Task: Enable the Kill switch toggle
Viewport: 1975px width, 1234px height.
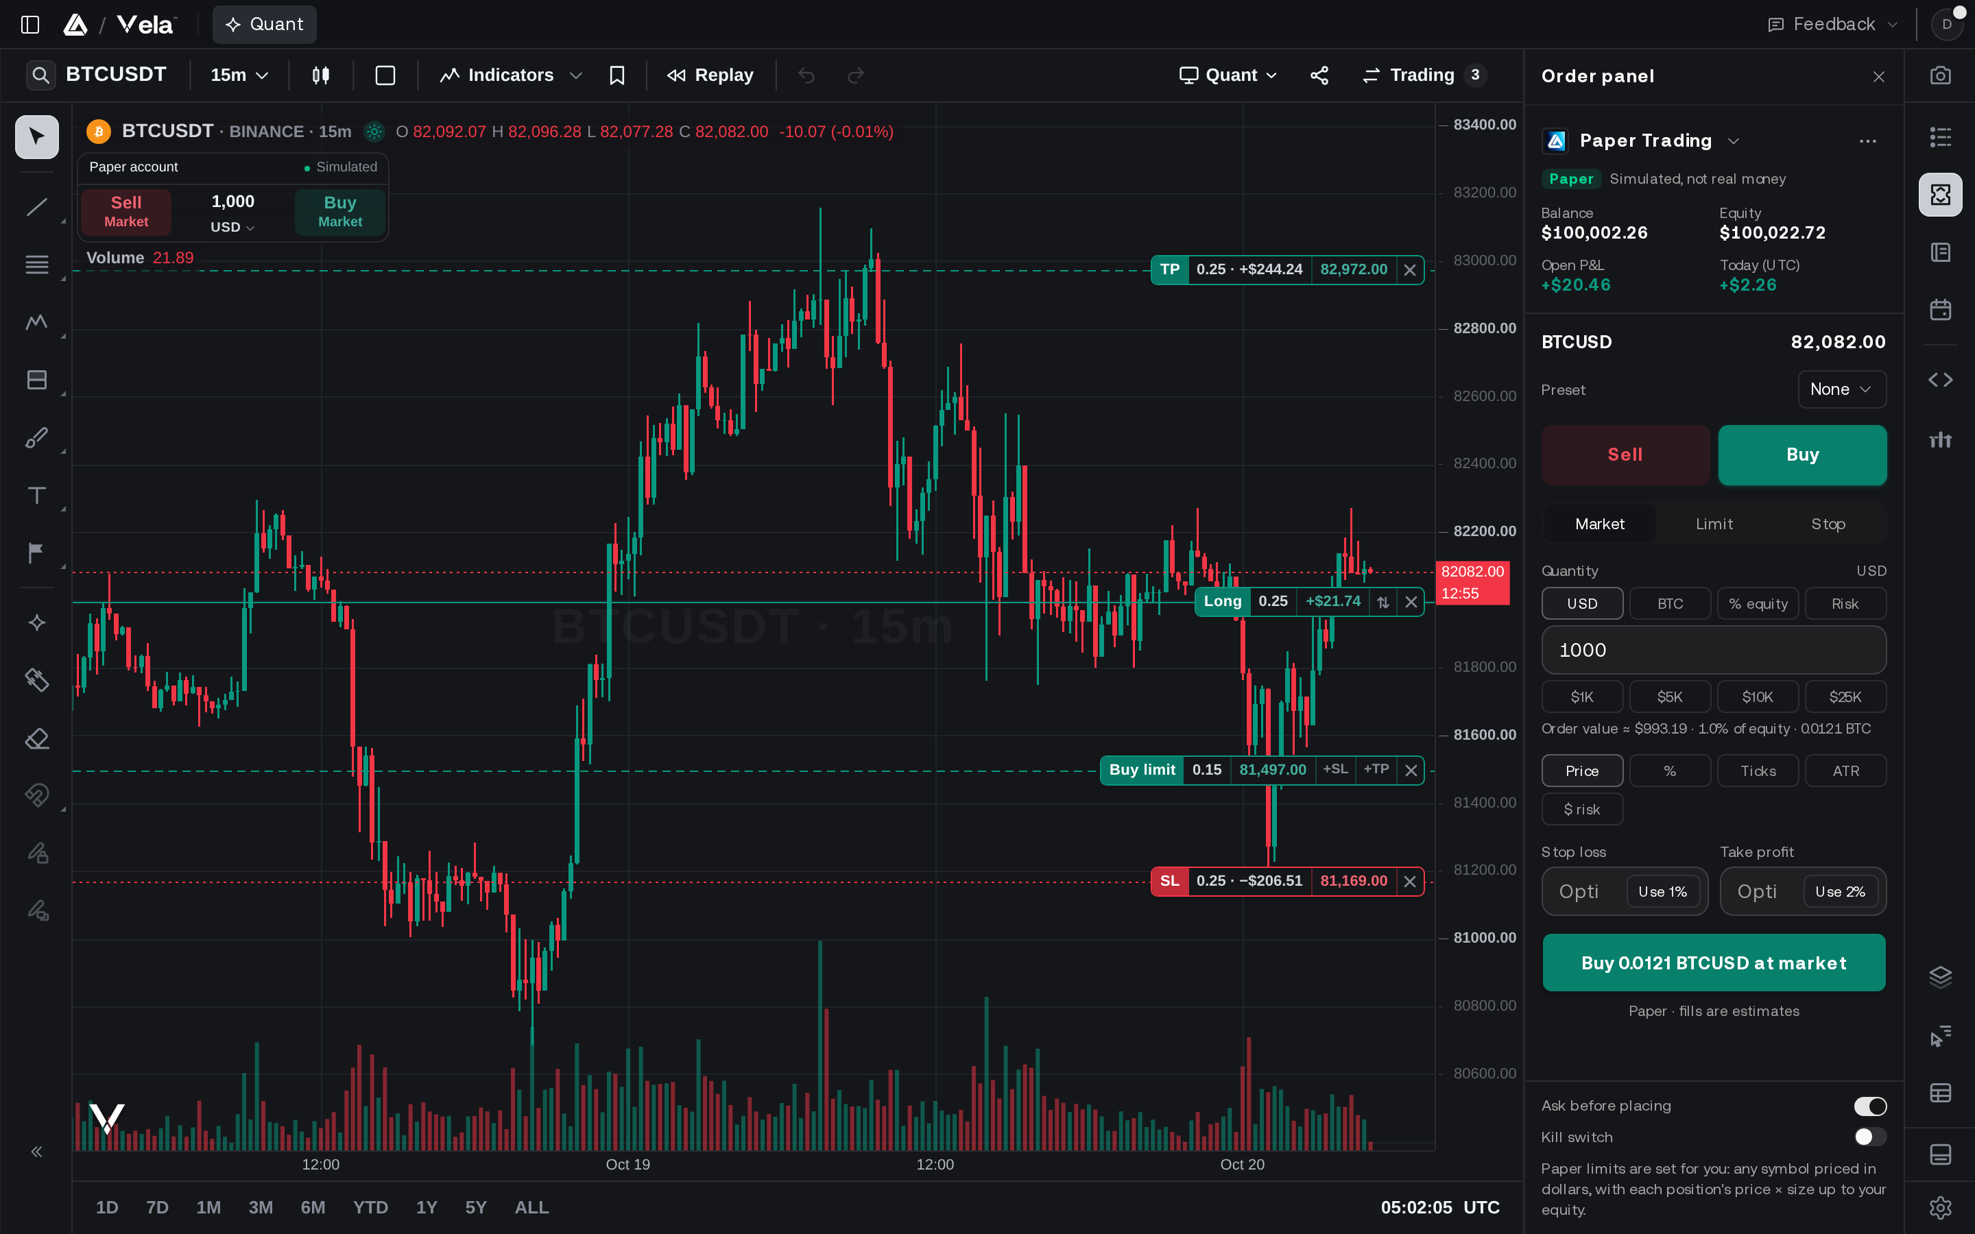Action: click(x=1869, y=1137)
